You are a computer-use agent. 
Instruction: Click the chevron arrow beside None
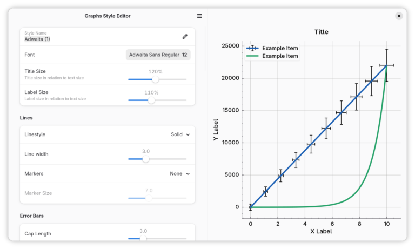(188, 174)
